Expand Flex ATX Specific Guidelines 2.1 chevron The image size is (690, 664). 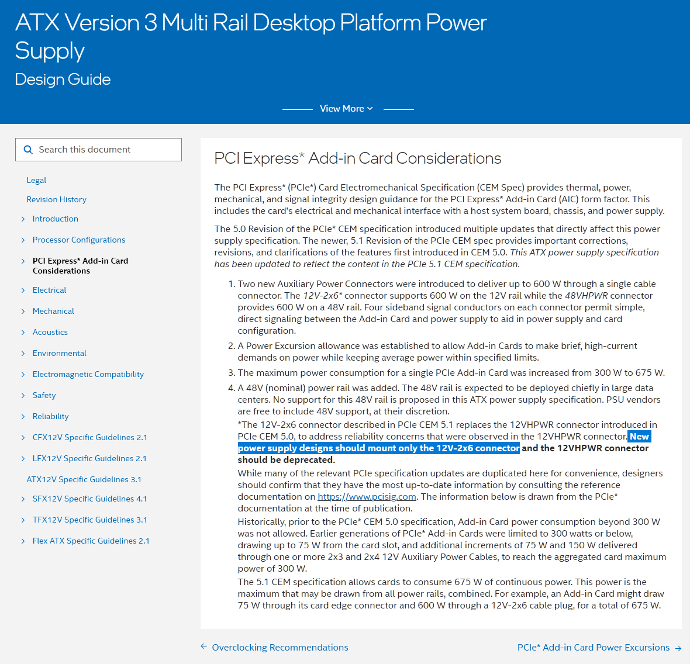pos(23,541)
